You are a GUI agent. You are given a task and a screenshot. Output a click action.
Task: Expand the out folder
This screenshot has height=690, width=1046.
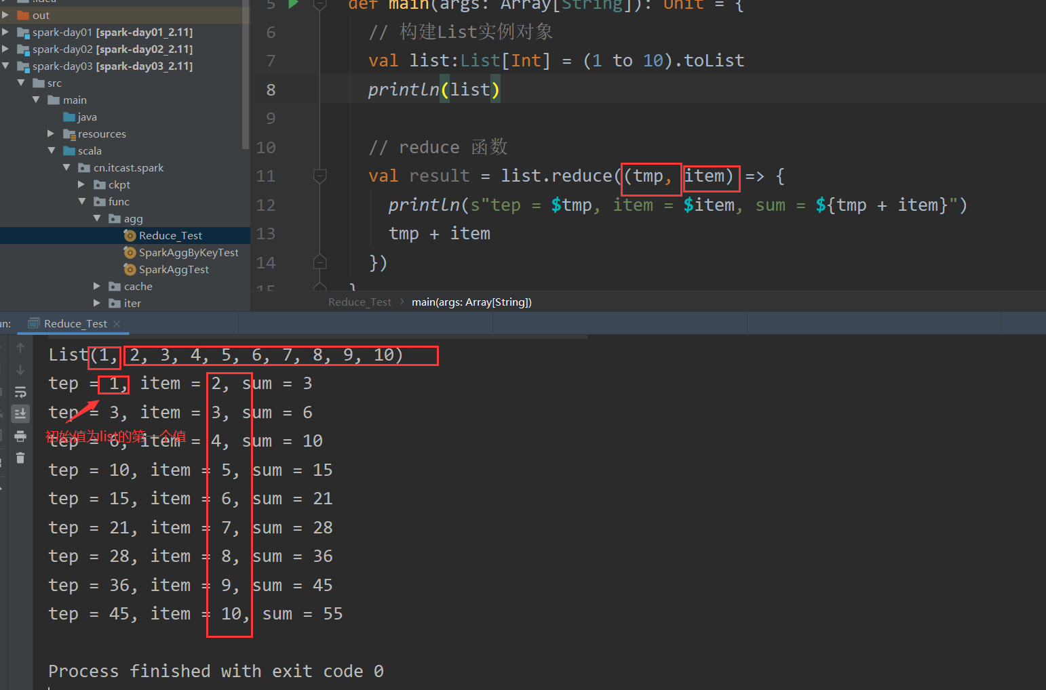tap(5, 15)
